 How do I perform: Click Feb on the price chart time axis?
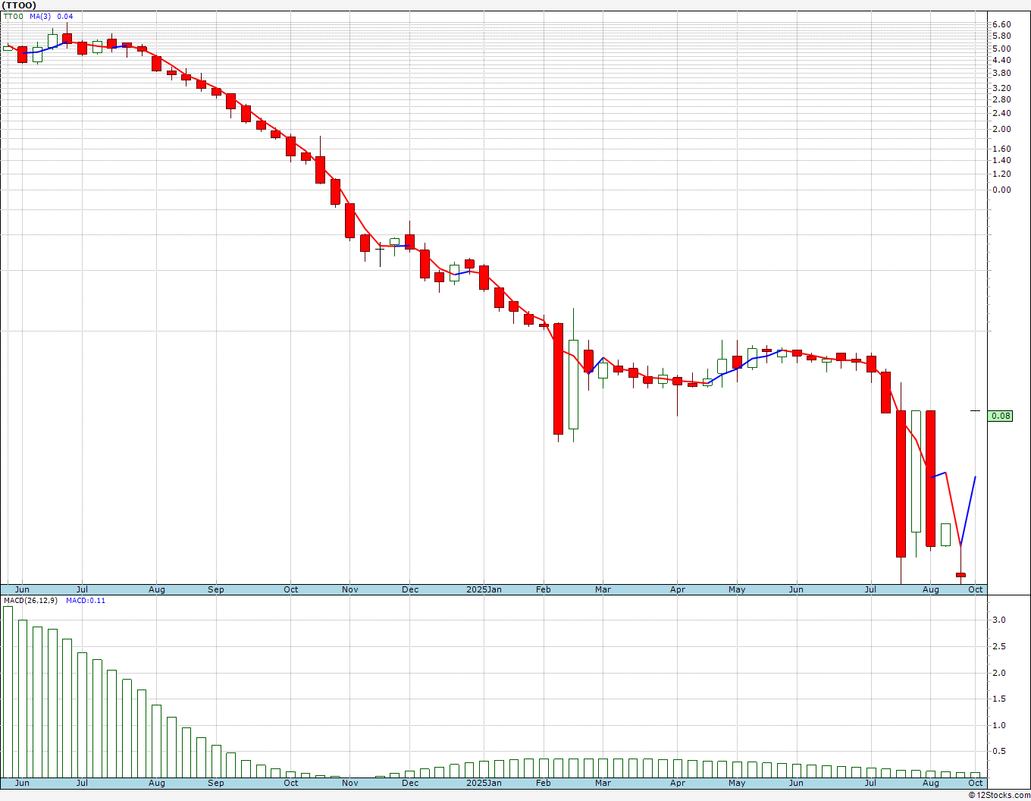(544, 589)
